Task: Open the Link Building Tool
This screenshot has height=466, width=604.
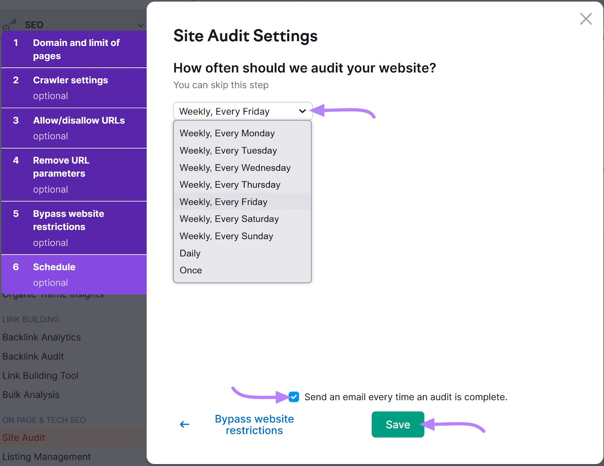Action: pyautogui.click(x=40, y=375)
